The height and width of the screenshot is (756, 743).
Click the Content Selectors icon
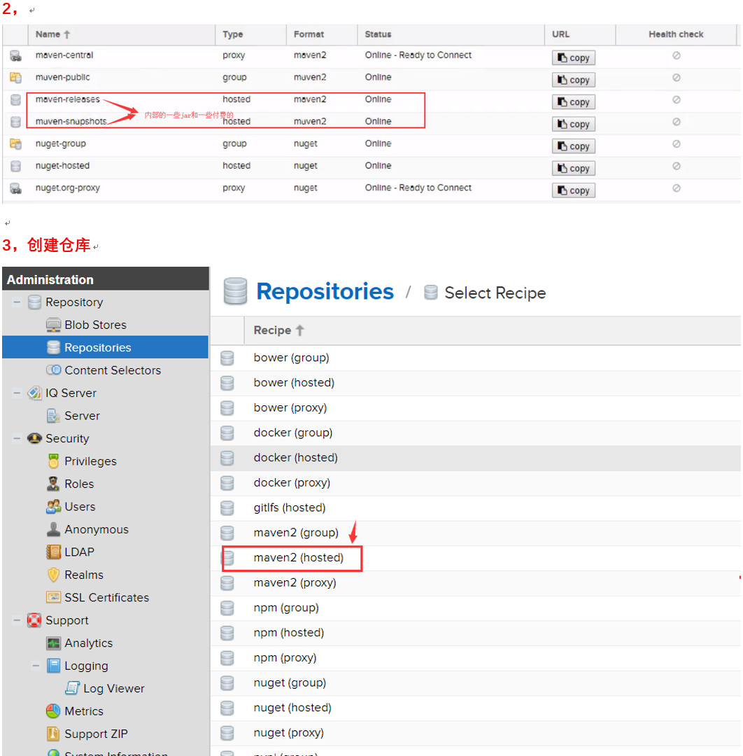click(53, 370)
